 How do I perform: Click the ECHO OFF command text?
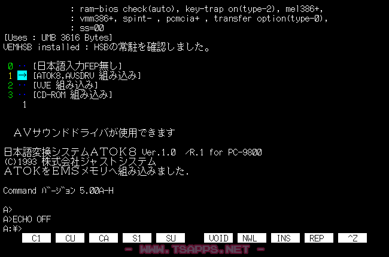32,219
